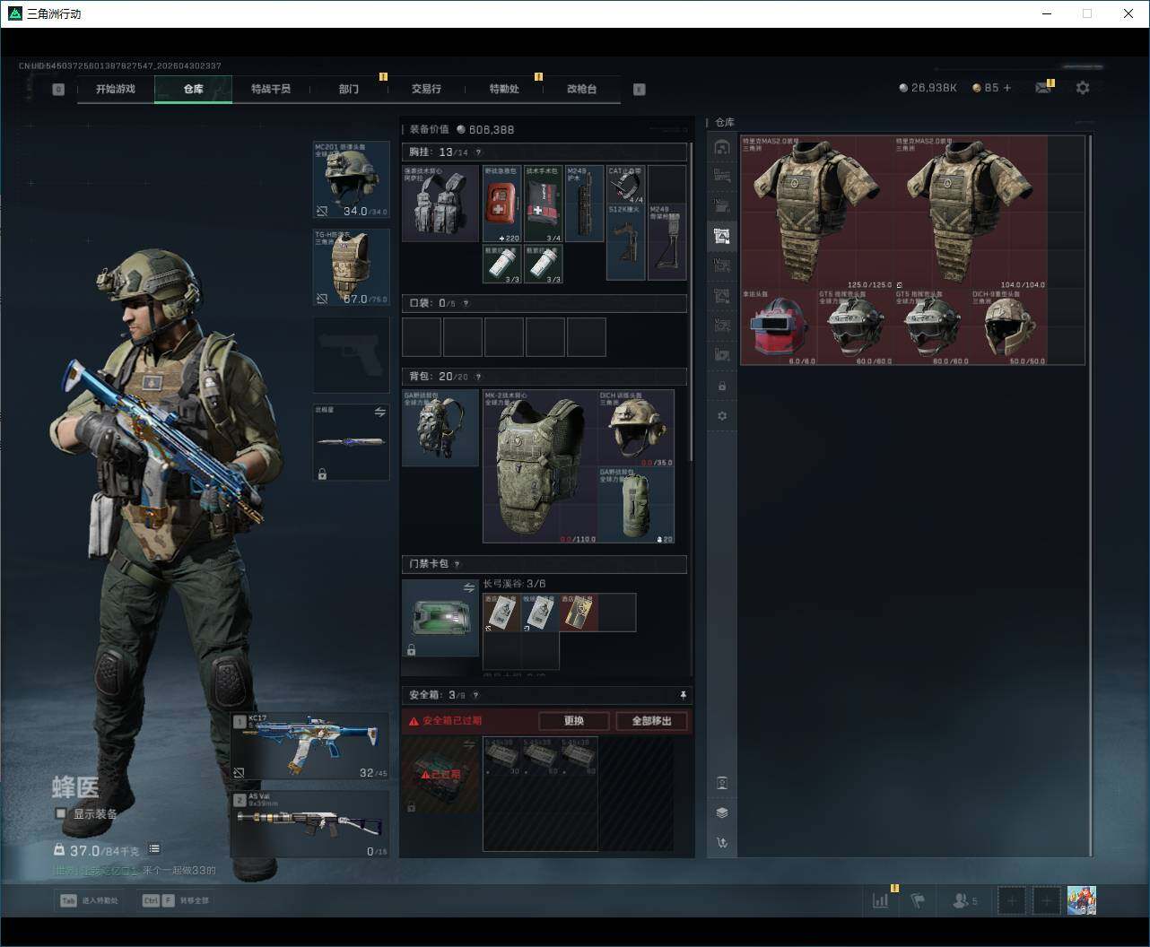Select the melee knife slot
1150x947 pixels.
pos(351,442)
